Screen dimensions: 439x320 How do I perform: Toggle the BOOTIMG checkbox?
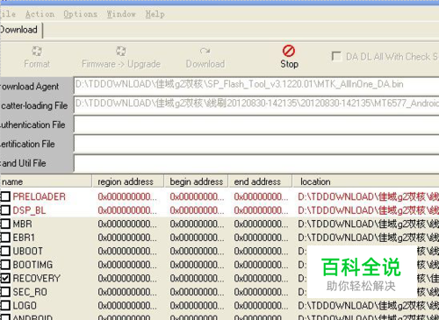click(x=5, y=265)
